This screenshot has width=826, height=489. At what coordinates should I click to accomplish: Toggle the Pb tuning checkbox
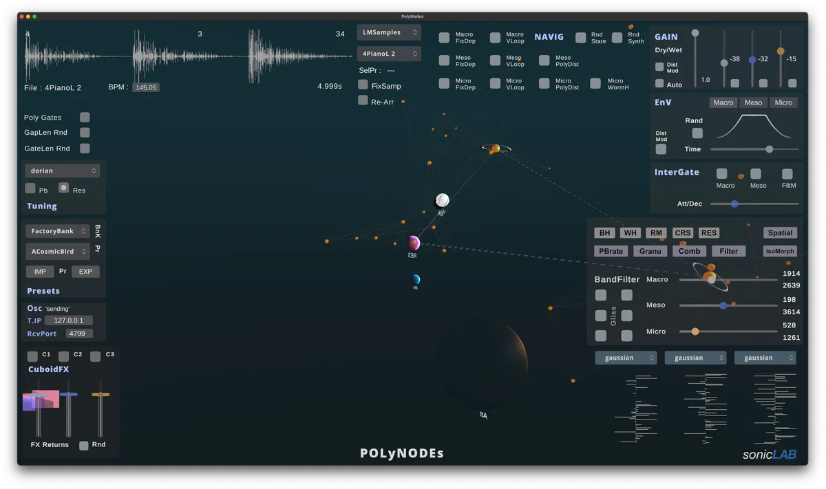pos(30,188)
